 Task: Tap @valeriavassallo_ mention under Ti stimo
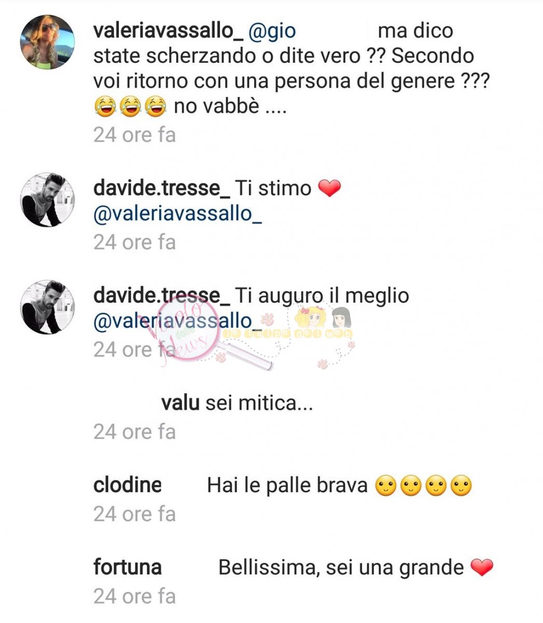tap(177, 214)
